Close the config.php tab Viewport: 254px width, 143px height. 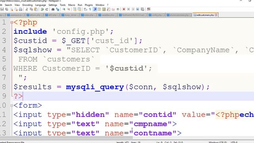(164, 15)
